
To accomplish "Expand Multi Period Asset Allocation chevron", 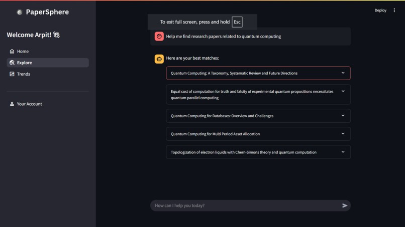I will [x=343, y=134].
